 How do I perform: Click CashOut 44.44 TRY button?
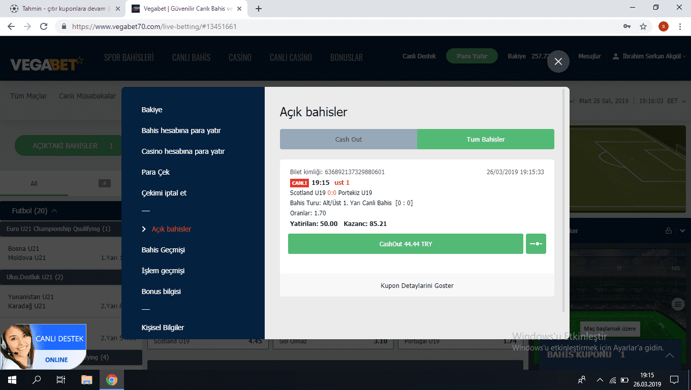click(x=405, y=244)
